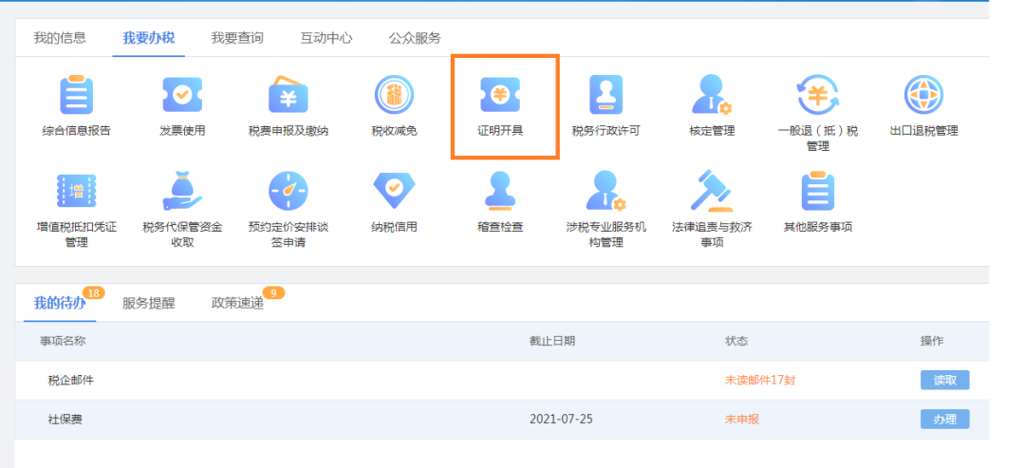Open the 增值税抵扣凭证管理 icon
Image resolution: width=1025 pixels, height=468 pixels.
(x=77, y=192)
